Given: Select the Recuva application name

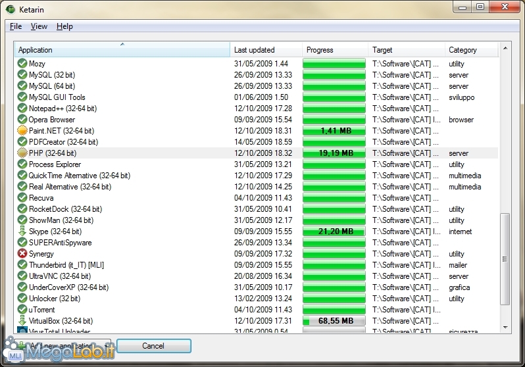Looking at the screenshot, I should point(41,198).
